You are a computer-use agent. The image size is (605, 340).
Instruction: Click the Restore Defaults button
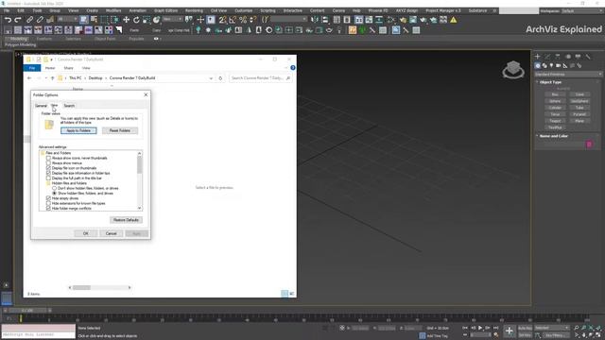126,220
